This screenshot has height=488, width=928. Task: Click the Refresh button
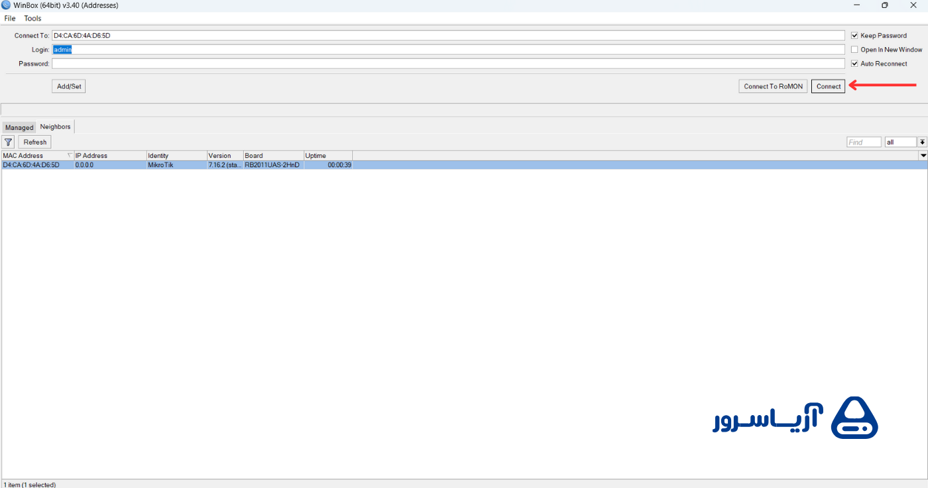35,142
